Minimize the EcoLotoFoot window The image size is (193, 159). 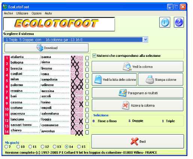click(170, 7)
